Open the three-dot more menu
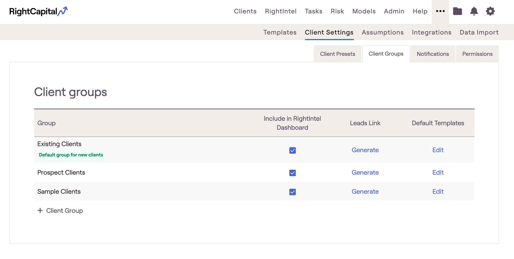The height and width of the screenshot is (259, 514). 440,11
